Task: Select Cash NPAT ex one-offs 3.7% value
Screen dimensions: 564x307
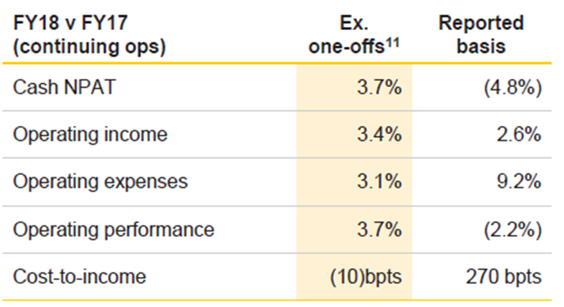Action: pos(379,87)
